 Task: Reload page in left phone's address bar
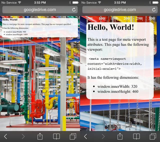click(74, 10)
